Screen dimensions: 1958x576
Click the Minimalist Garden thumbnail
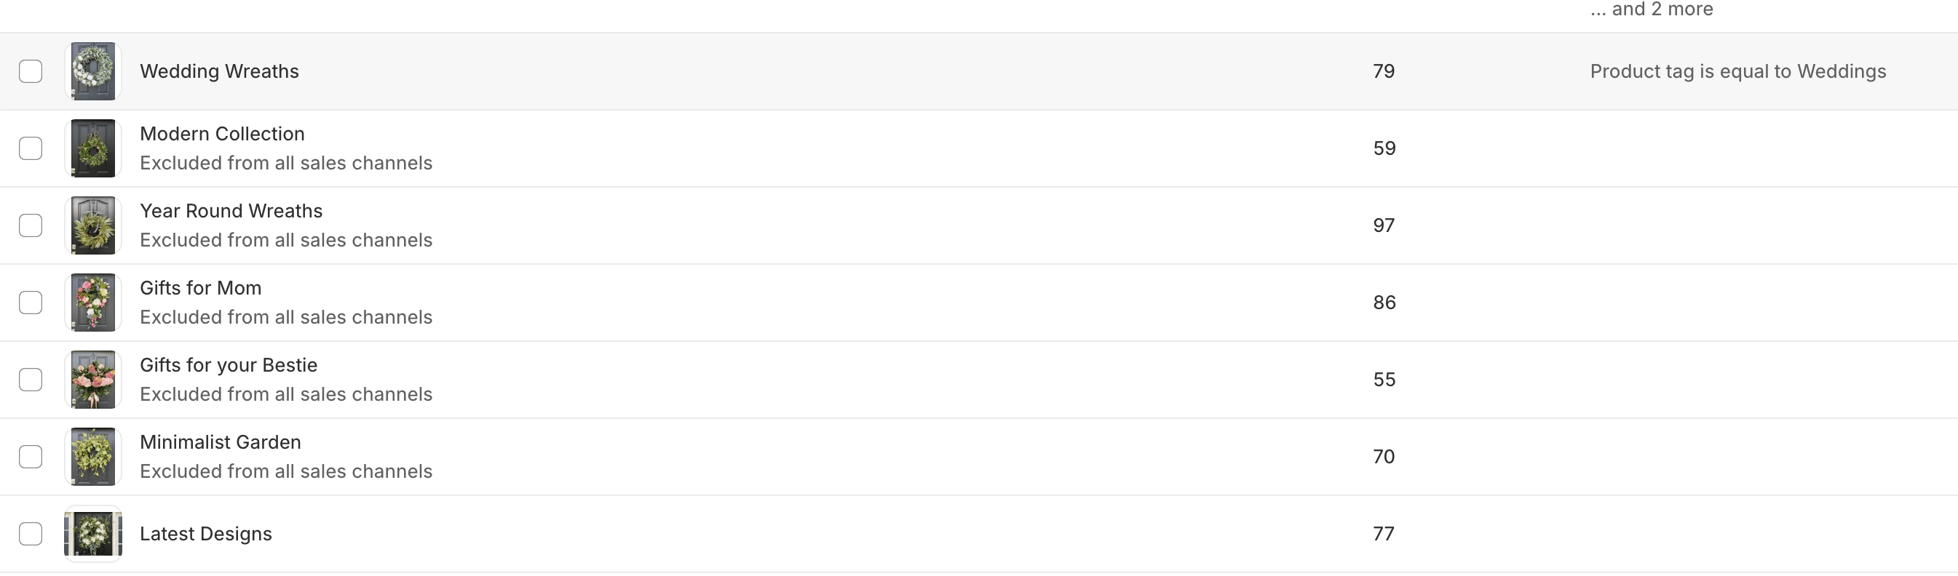click(92, 457)
